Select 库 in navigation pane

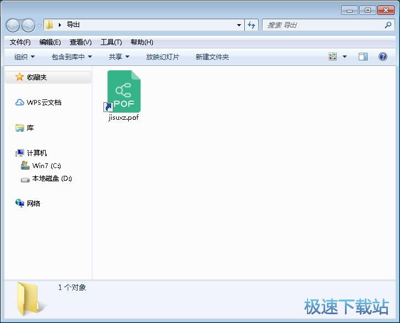[30, 127]
